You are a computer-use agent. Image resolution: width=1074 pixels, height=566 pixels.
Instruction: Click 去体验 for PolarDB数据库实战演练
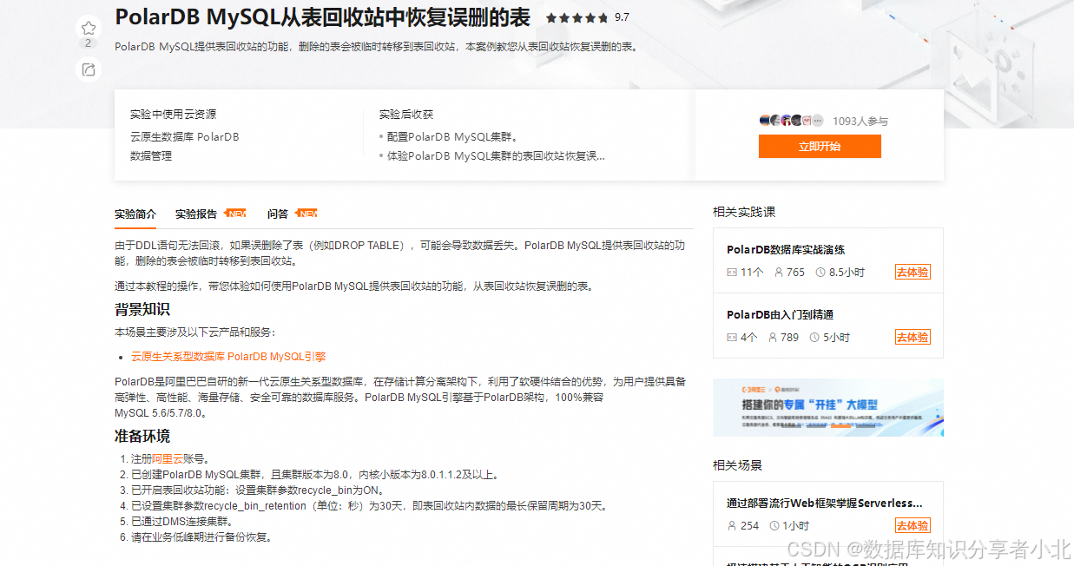(912, 272)
